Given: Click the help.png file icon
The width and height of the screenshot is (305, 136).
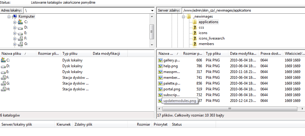Looking at the screenshot, I should 160,66.
